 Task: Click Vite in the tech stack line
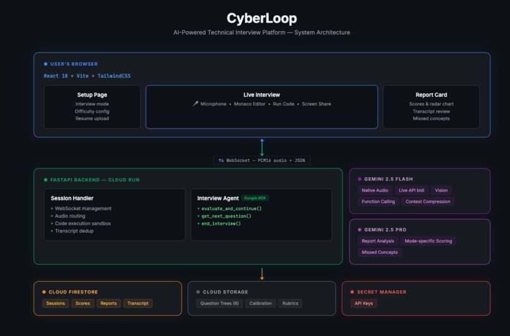83,76
